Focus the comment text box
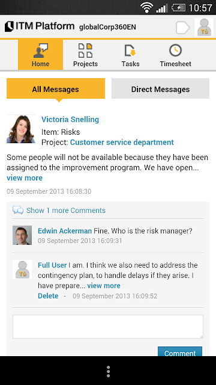The height and width of the screenshot is (385, 216). point(108,327)
